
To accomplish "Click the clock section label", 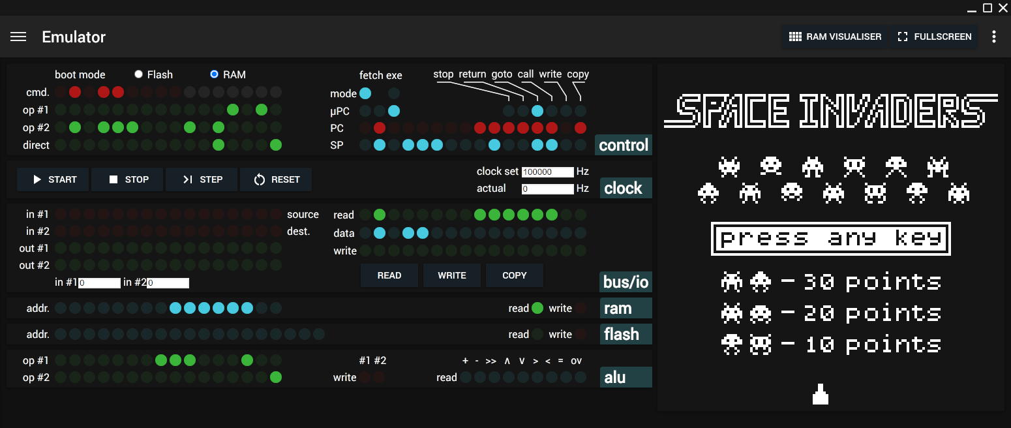I will [626, 188].
